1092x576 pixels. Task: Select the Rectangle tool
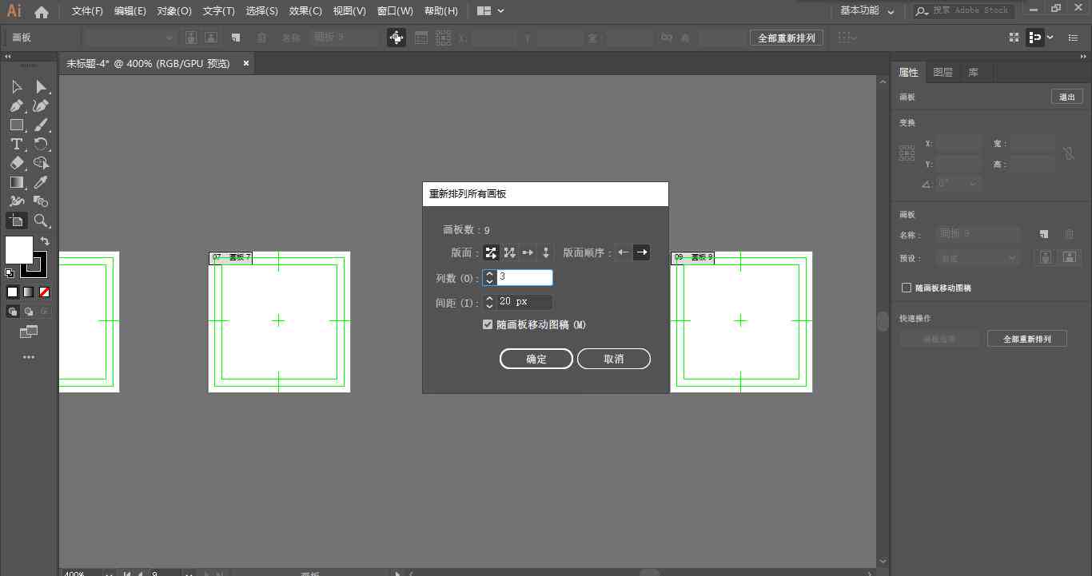[17, 125]
